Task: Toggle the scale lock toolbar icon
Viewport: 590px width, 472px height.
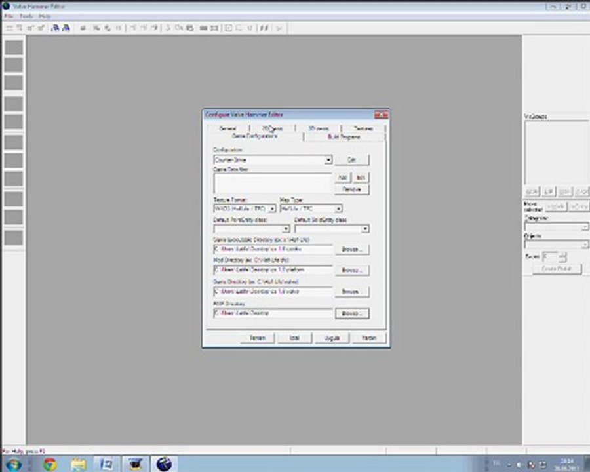Action: point(264,28)
